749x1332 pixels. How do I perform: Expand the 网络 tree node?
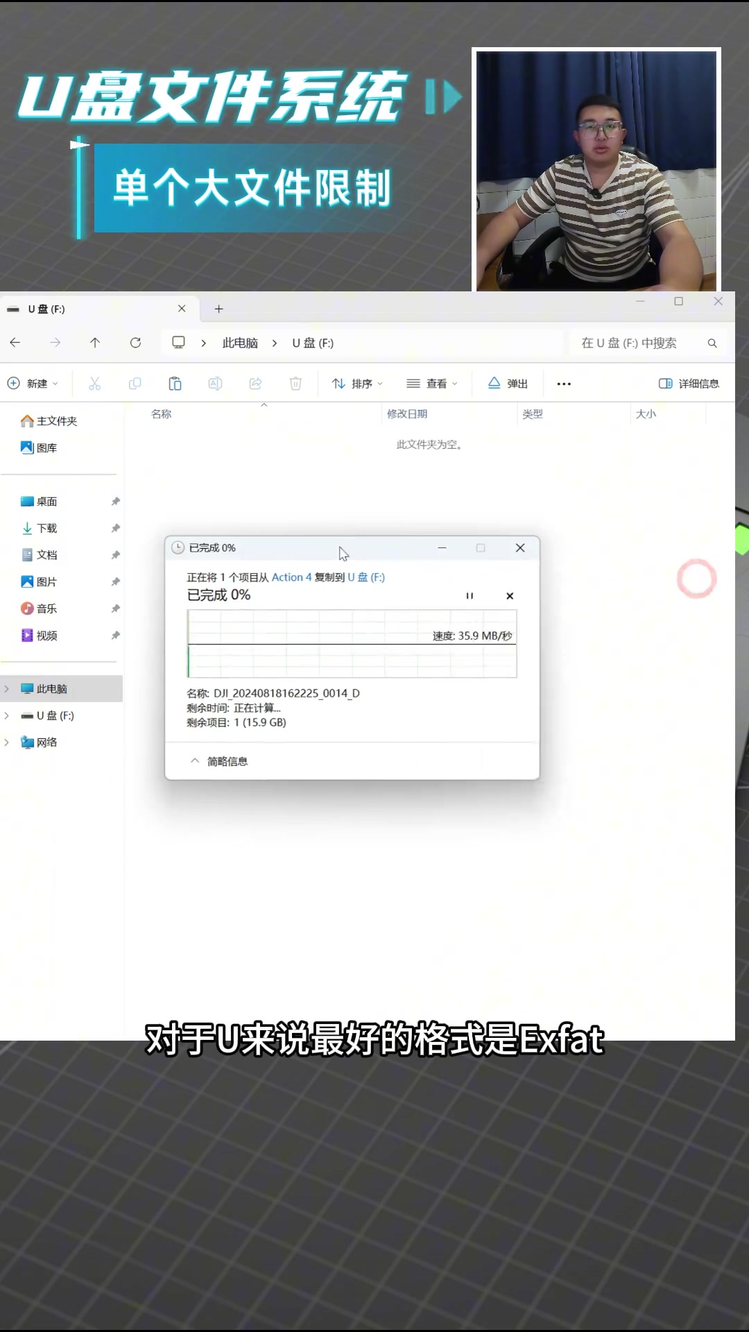pos(7,742)
